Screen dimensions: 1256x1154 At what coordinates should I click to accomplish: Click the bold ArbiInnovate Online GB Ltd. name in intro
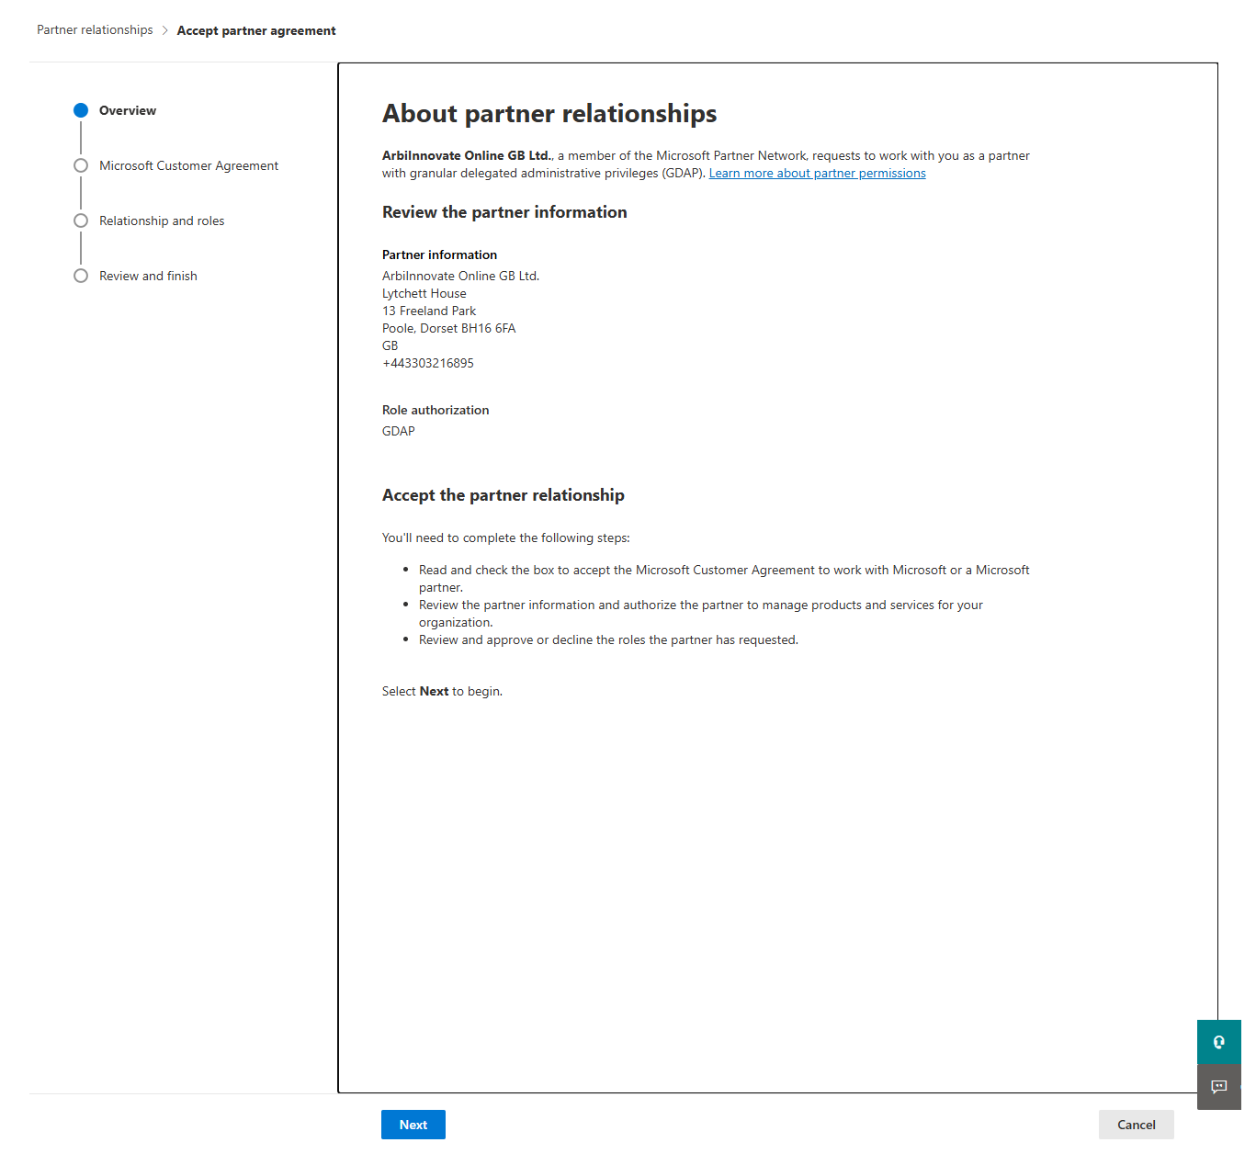(468, 155)
